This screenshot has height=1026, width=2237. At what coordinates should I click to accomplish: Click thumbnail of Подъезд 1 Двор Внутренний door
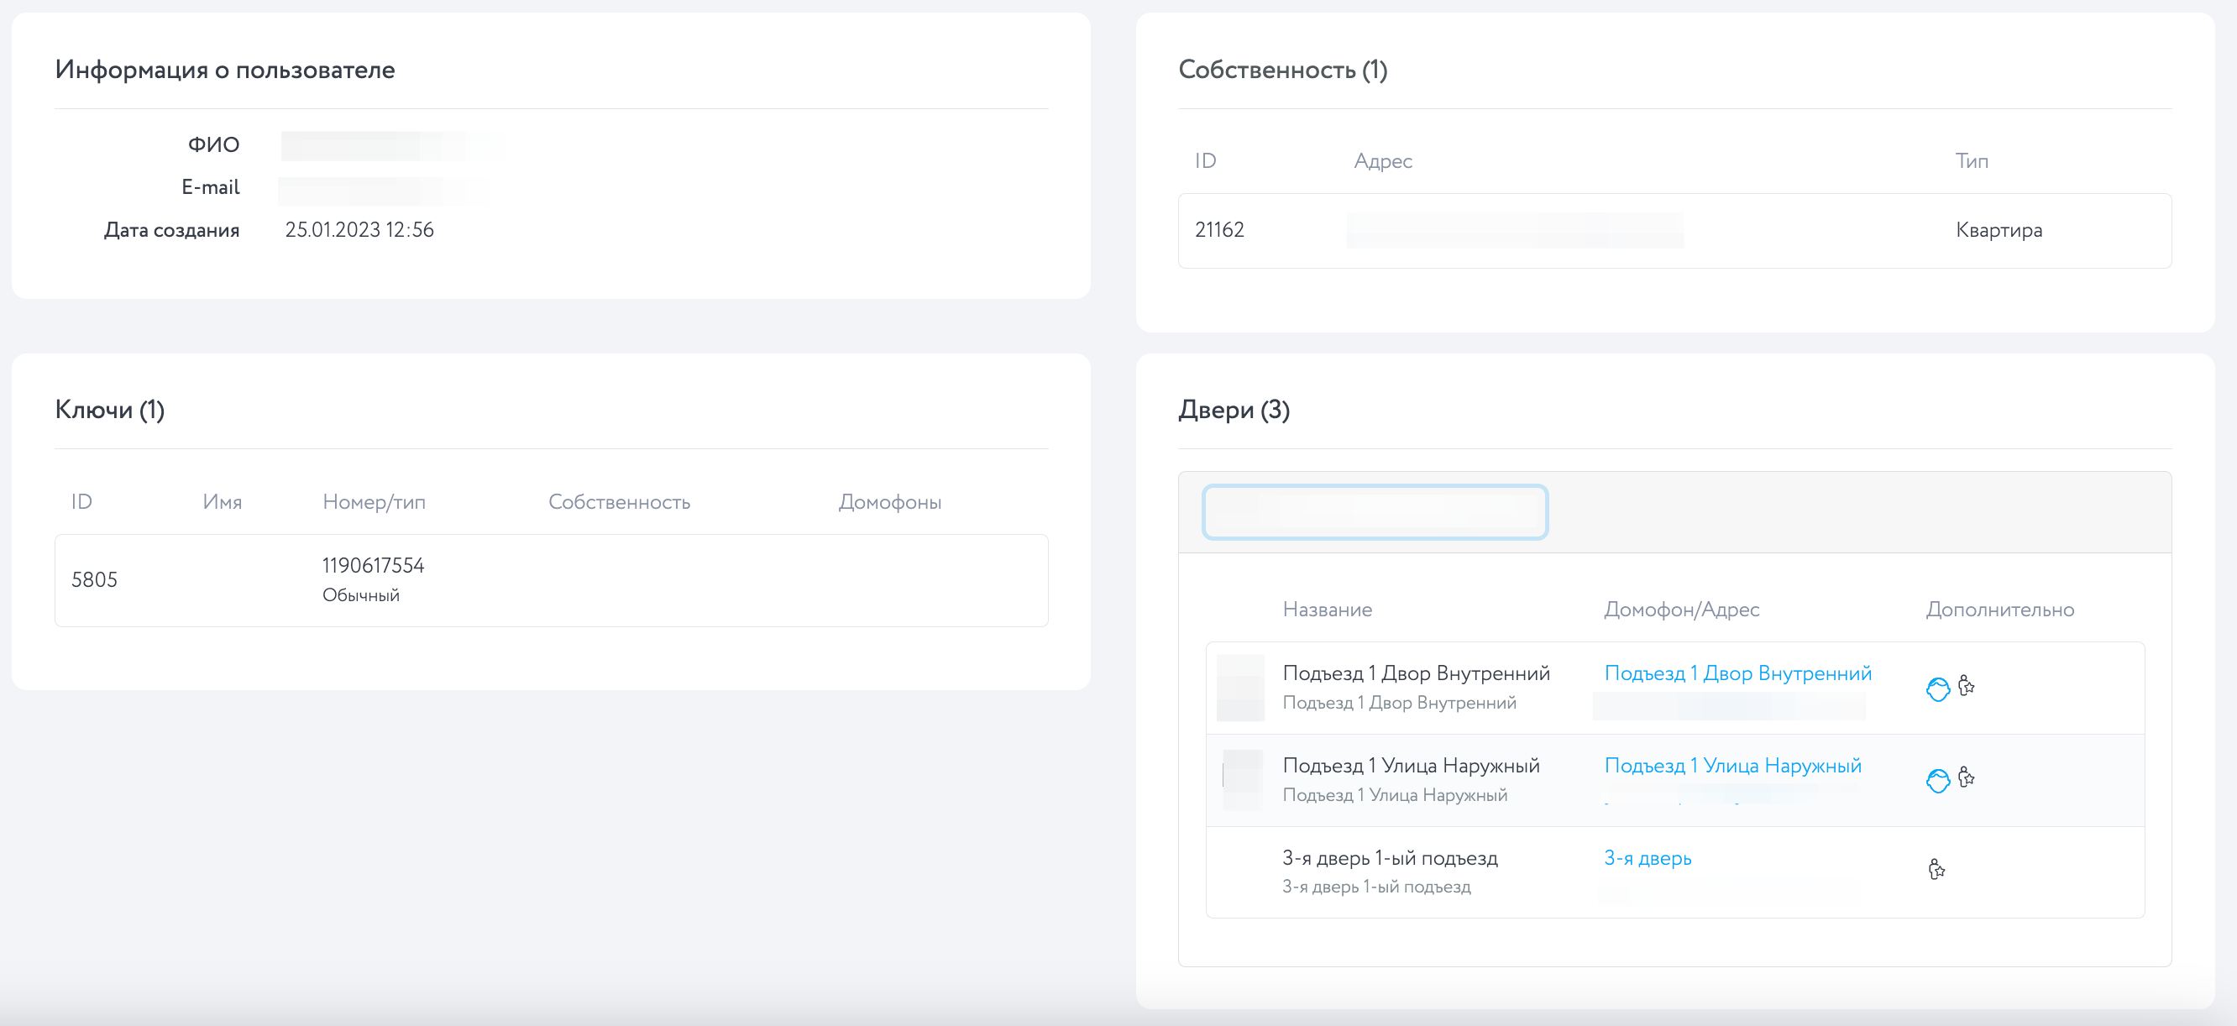(1239, 688)
